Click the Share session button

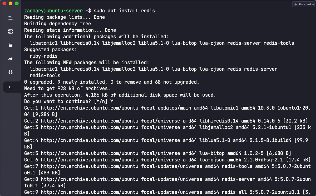(x=303, y=4)
